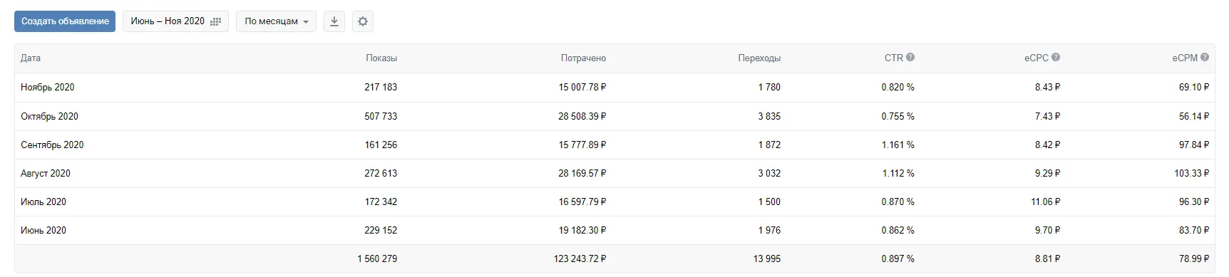This screenshot has width=1229, height=277.
Task: Select the Октябрь 2020 row
Action: (x=614, y=116)
